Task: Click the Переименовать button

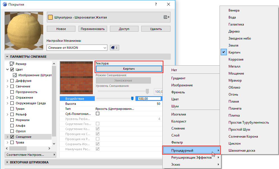Action: click(x=93, y=29)
